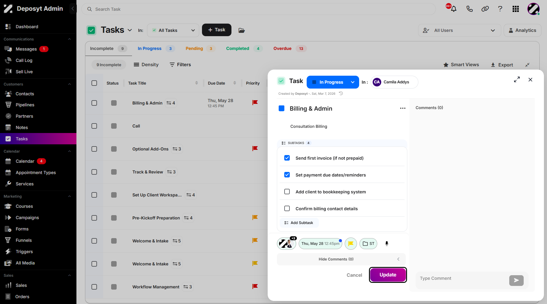Select the Call task row checkbox
Viewport: 547px width, 304px height.
[94, 126]
